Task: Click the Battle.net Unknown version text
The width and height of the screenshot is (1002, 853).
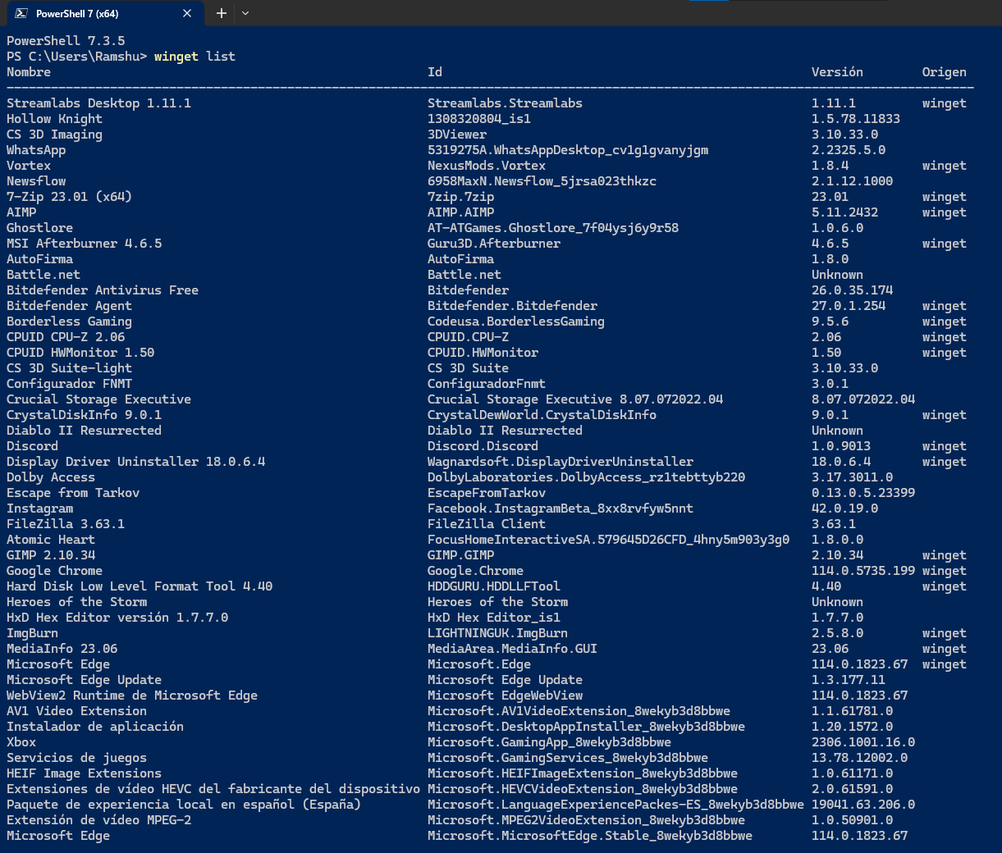Action: pos(837,274)
